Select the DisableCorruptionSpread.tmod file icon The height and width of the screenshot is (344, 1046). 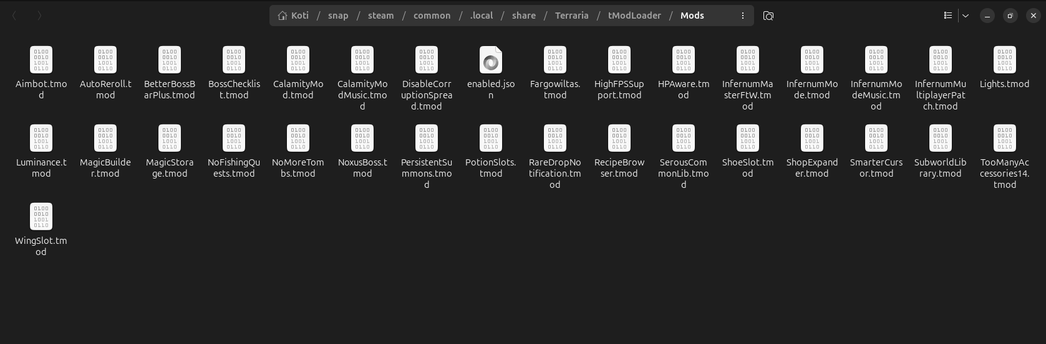[x=427, y=60]
